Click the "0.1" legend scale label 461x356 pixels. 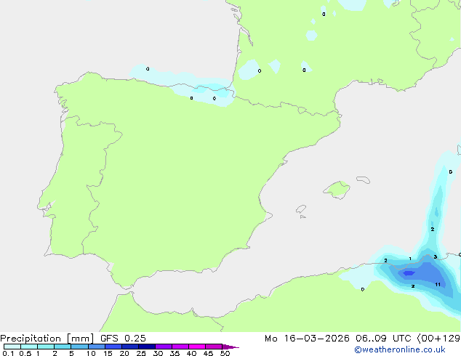8,353
